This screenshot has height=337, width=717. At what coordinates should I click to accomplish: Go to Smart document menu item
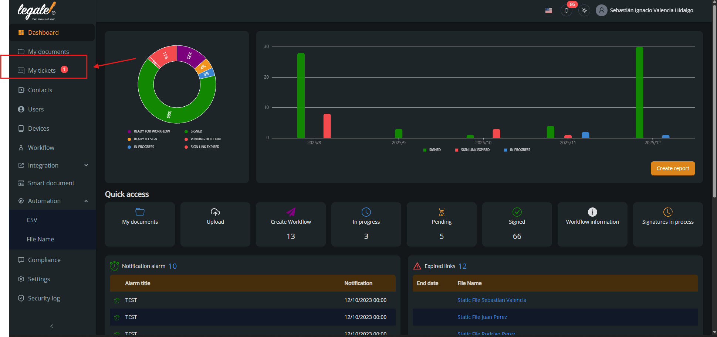[x=51, y=183]
